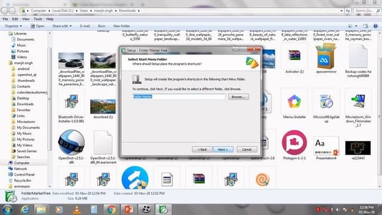Open address bar history dropdown
Viewport: 382px width, 215px height.
(341, 11)
